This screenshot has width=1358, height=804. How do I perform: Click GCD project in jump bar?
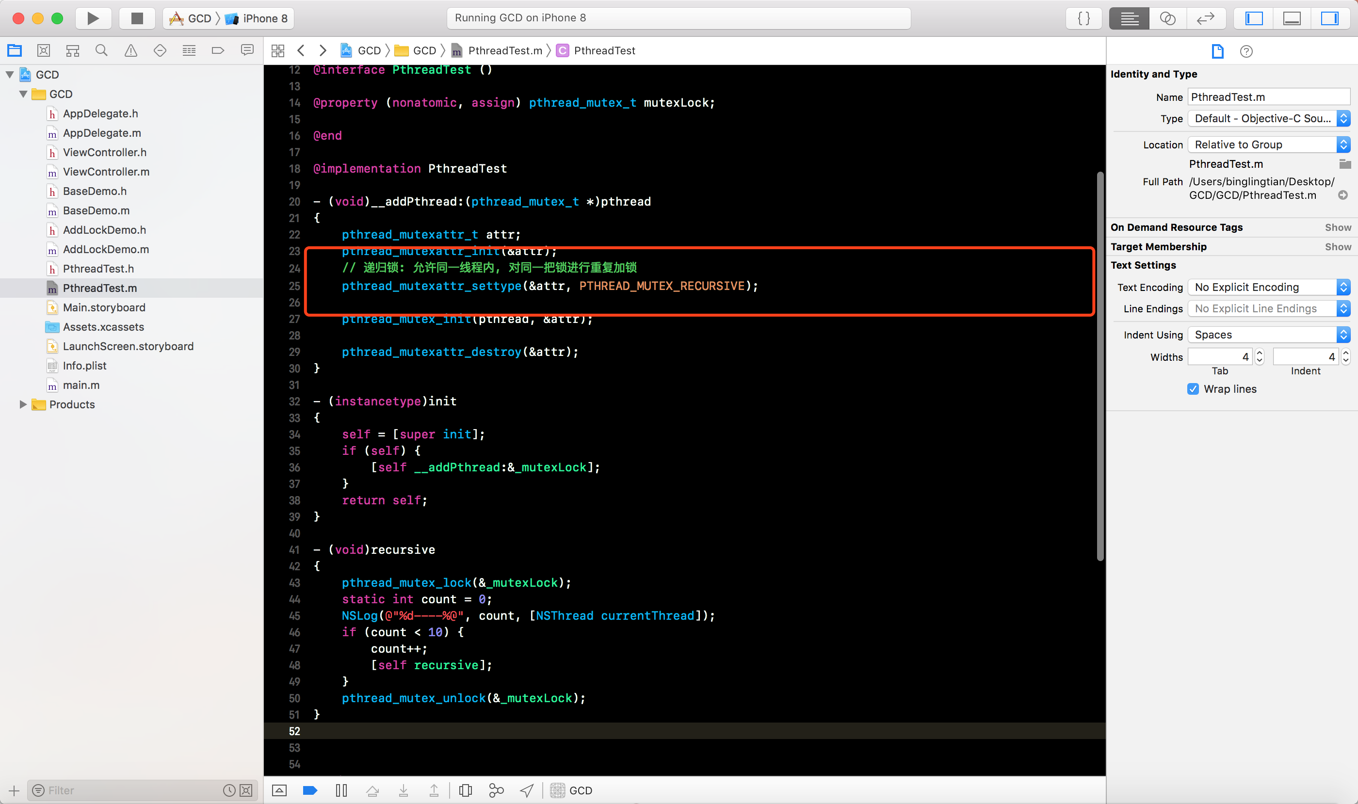point(361,50)
